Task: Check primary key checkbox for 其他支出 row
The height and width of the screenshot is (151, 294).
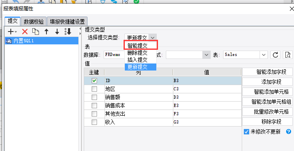Action: click(94, 114)
